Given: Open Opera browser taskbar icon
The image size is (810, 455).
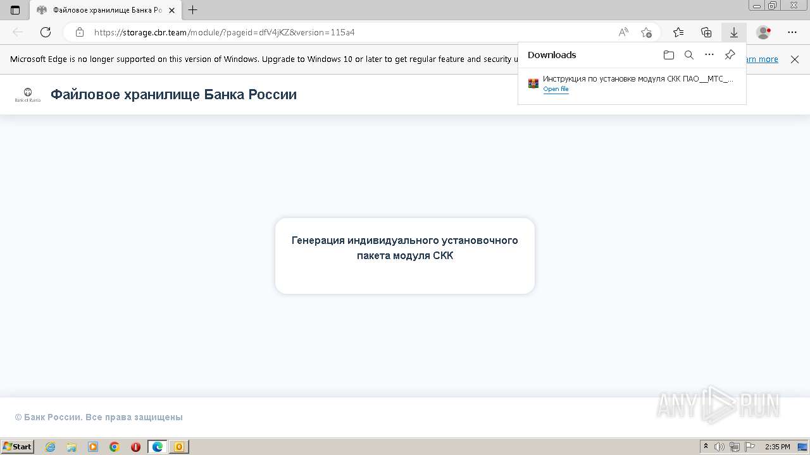Looking at the screenshot, I should tap(135, 447).
